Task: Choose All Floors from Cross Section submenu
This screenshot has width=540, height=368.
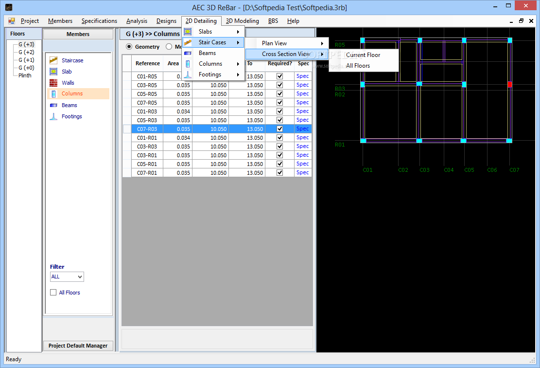Action: (364, 66)
